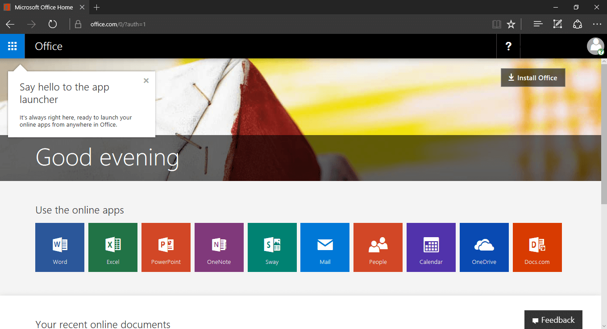Dismiss the app launcher tooltip
Image resolution: width=607 pixels, height=329 pixels.
(x=146, y=81)
